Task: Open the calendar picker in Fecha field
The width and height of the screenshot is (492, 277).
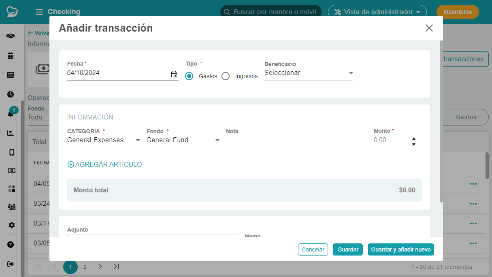Action: pos(174,74)
